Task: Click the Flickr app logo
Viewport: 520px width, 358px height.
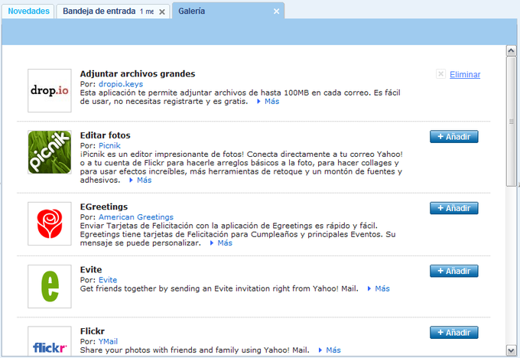Action: (50, 342)
